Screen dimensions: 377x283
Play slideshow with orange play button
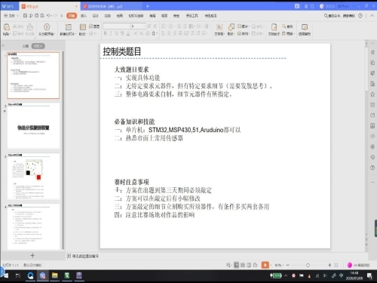coord(265,265)
